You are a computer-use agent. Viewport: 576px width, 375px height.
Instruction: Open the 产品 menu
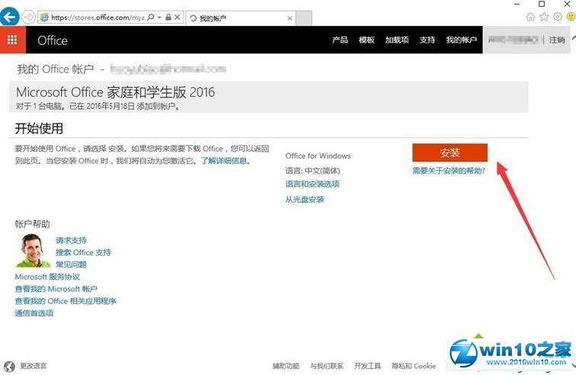pyautogui.click(x=340, y=40)
